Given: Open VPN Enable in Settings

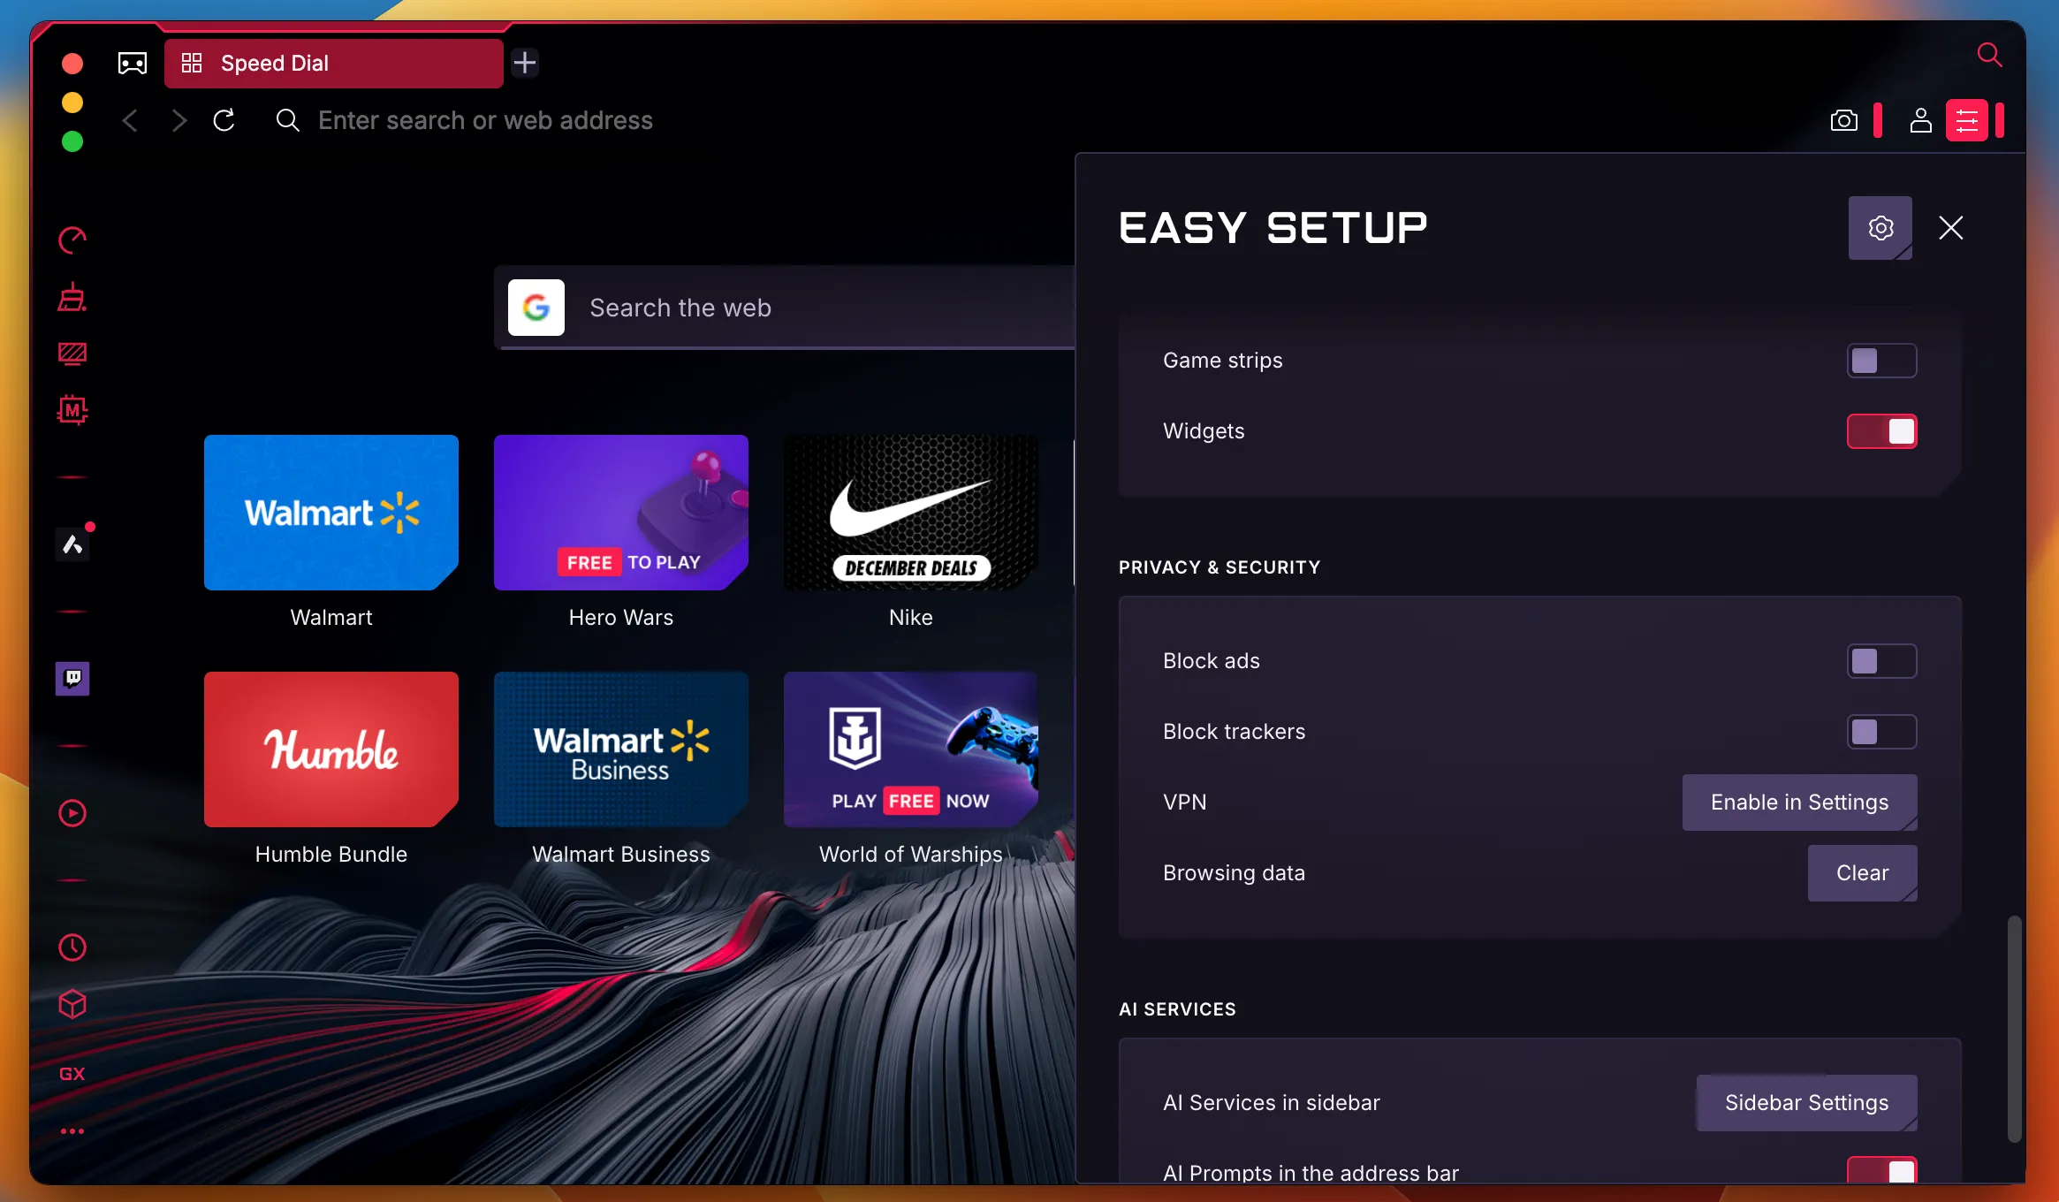Looking at the screenshot, I should (x=1798, y=803).
